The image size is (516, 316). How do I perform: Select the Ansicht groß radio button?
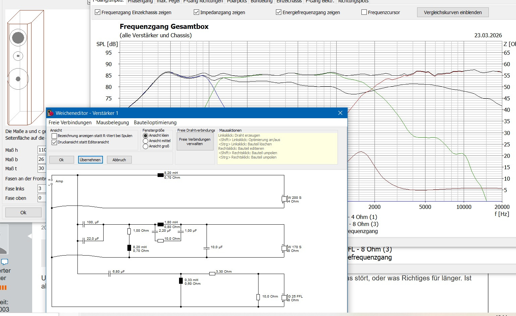[146, 146]
